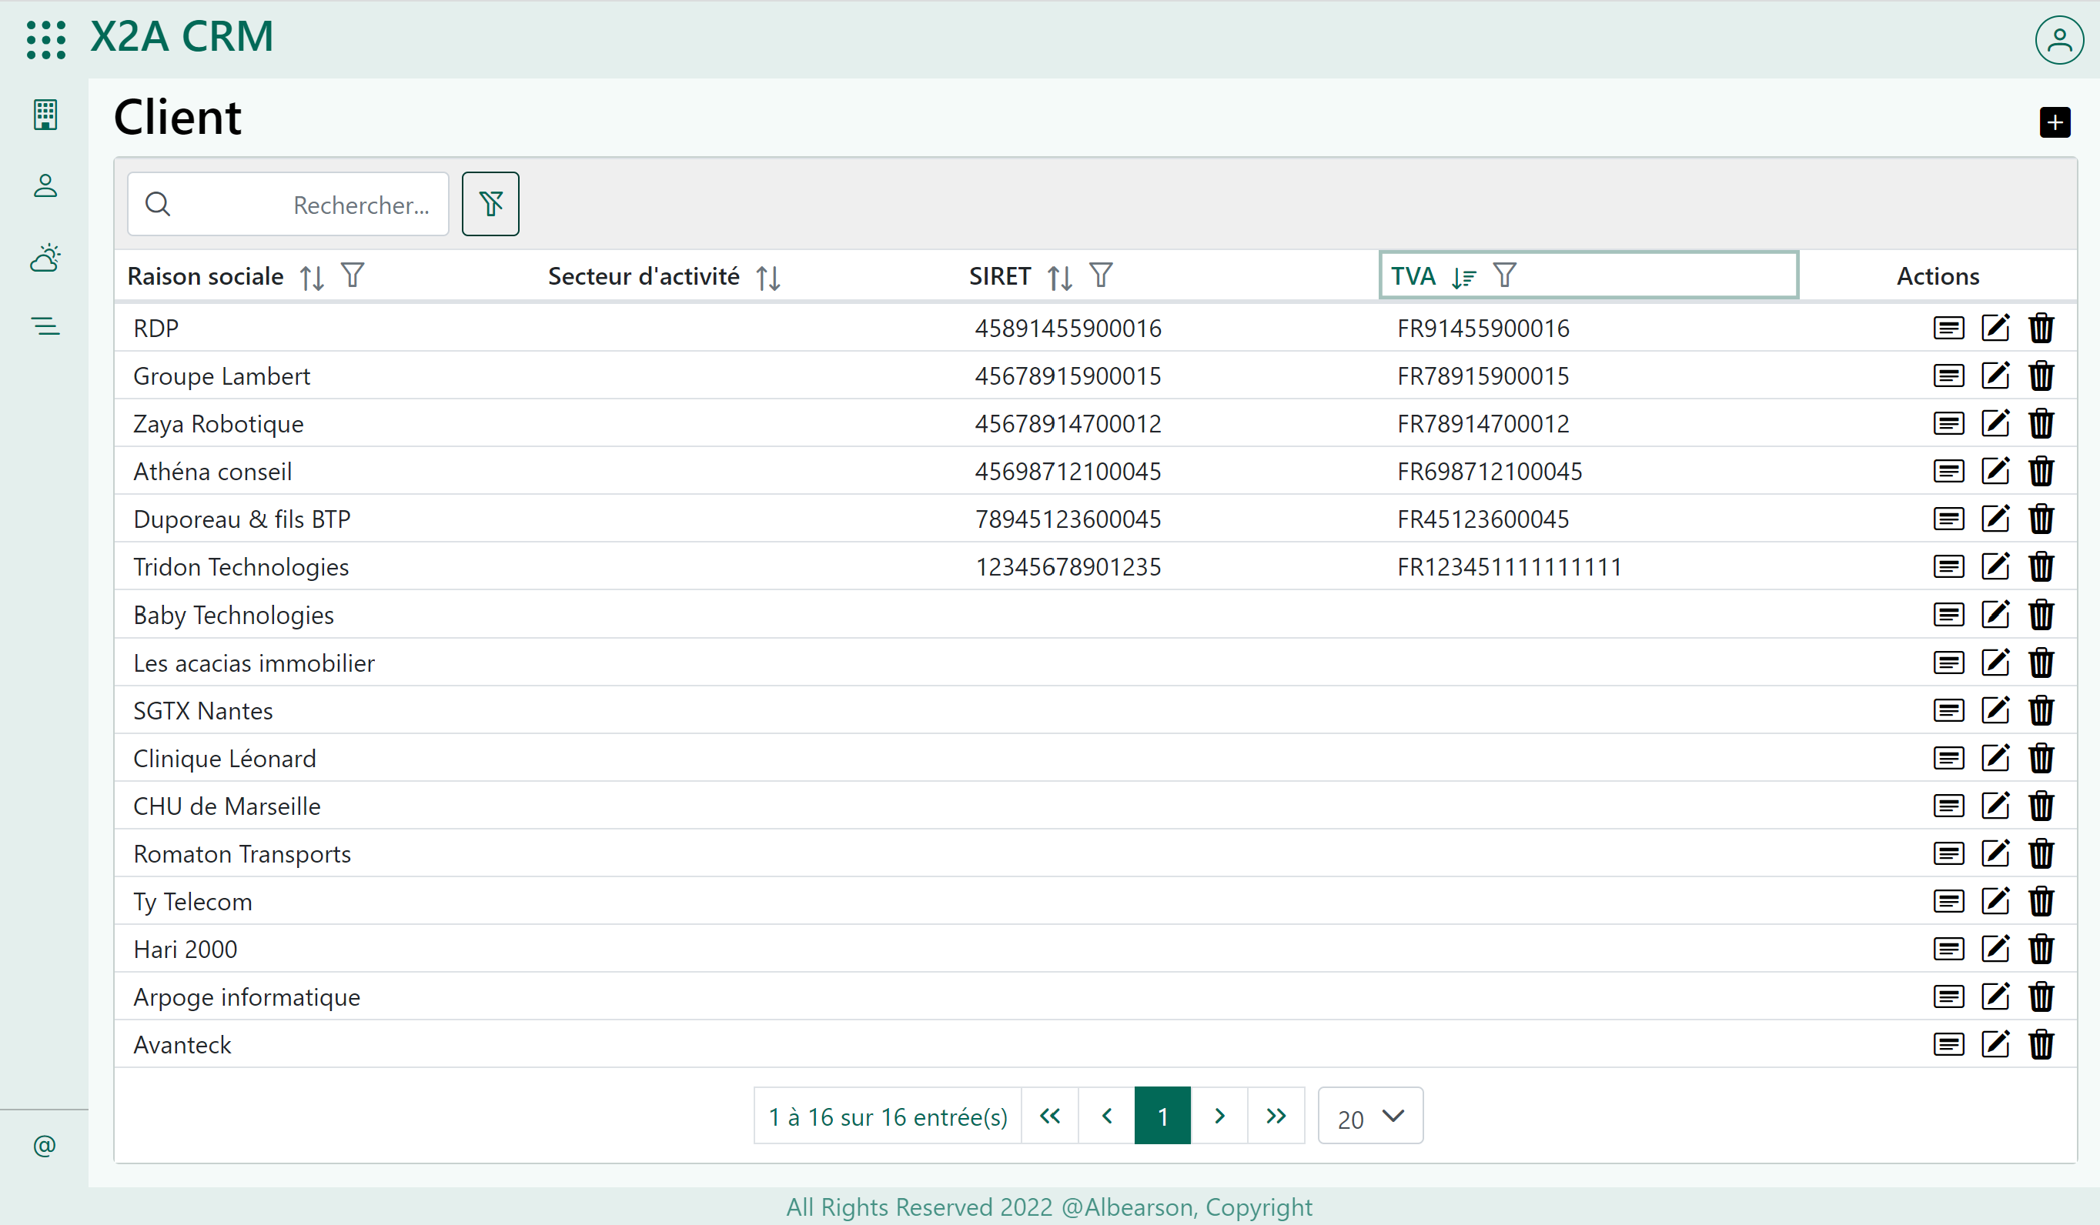View details of RDP client

[x=1948, y=328]
